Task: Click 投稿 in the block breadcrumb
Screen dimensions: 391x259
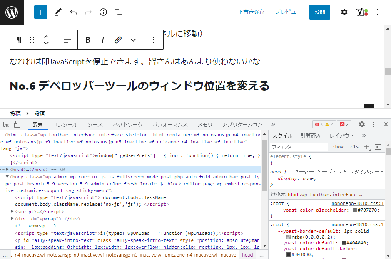Action: [x=15, y=113]
